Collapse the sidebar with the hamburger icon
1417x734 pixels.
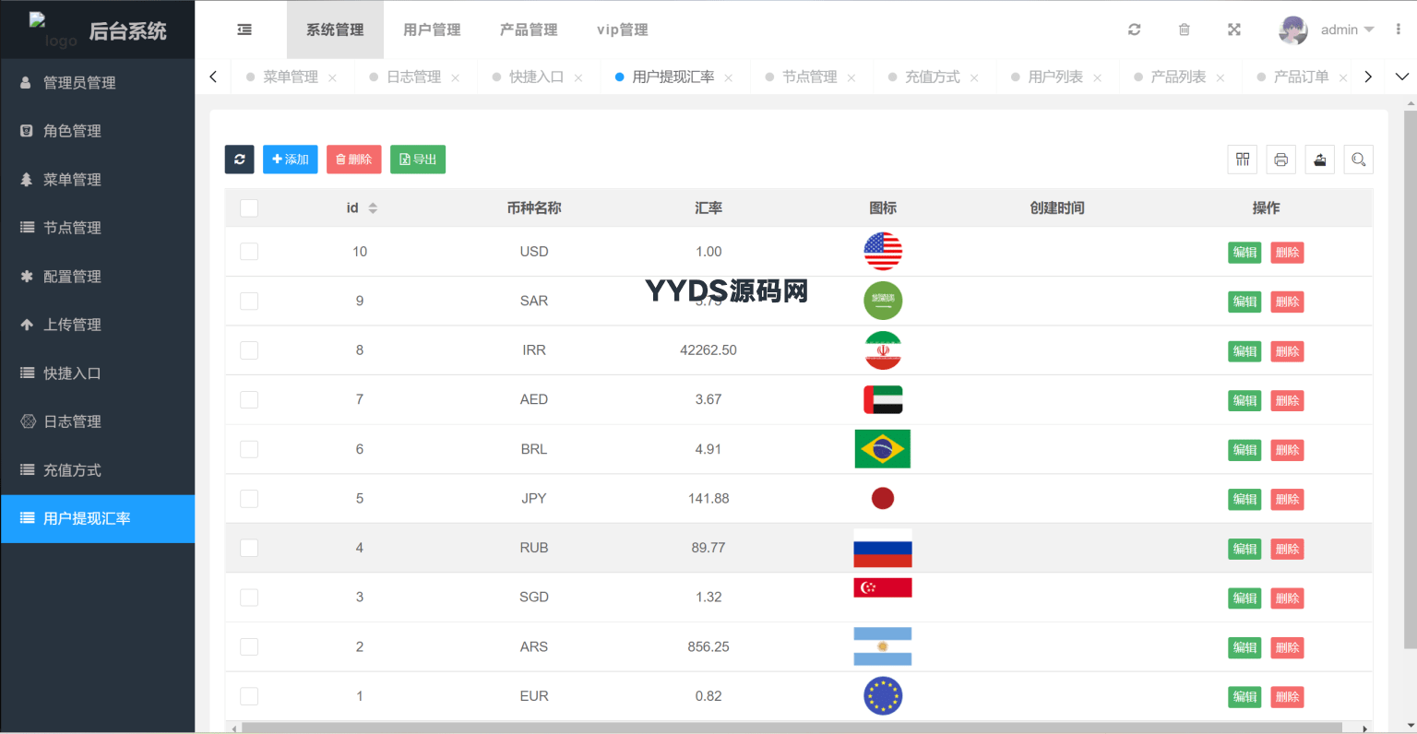coord(244,30)
